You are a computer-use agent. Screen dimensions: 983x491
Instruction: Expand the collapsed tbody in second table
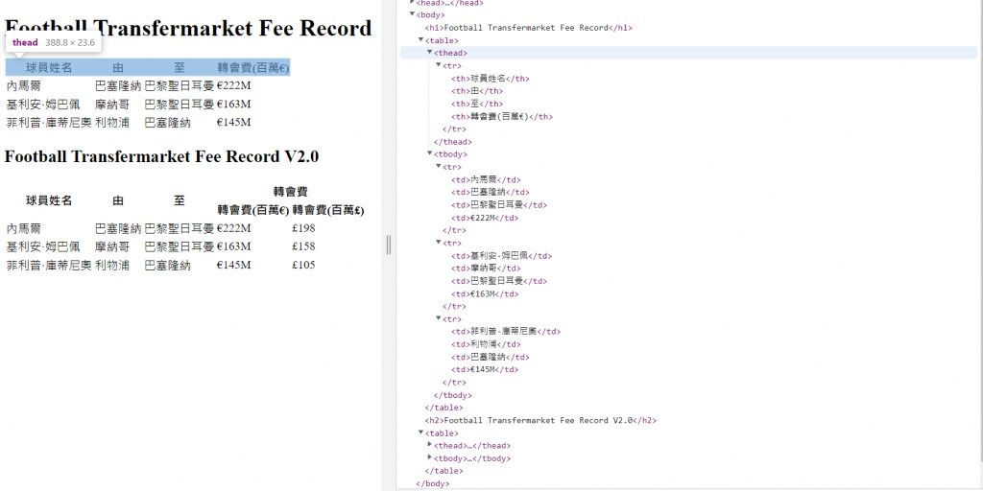[x=430, y=457]
